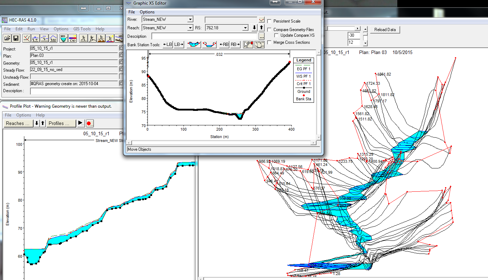488x280 pixels.
Task: Click 'Bank Sta' entry in the Legend
Action: (x=303, y=99)
